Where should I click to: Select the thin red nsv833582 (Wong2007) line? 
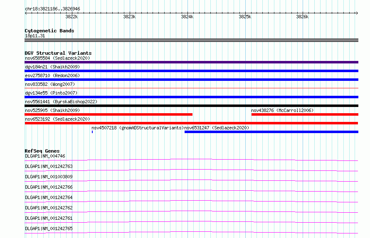point(191,88)
